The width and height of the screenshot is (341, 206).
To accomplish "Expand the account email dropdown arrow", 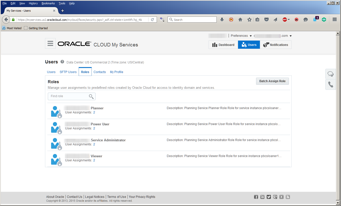I will [x=291, y=36].
